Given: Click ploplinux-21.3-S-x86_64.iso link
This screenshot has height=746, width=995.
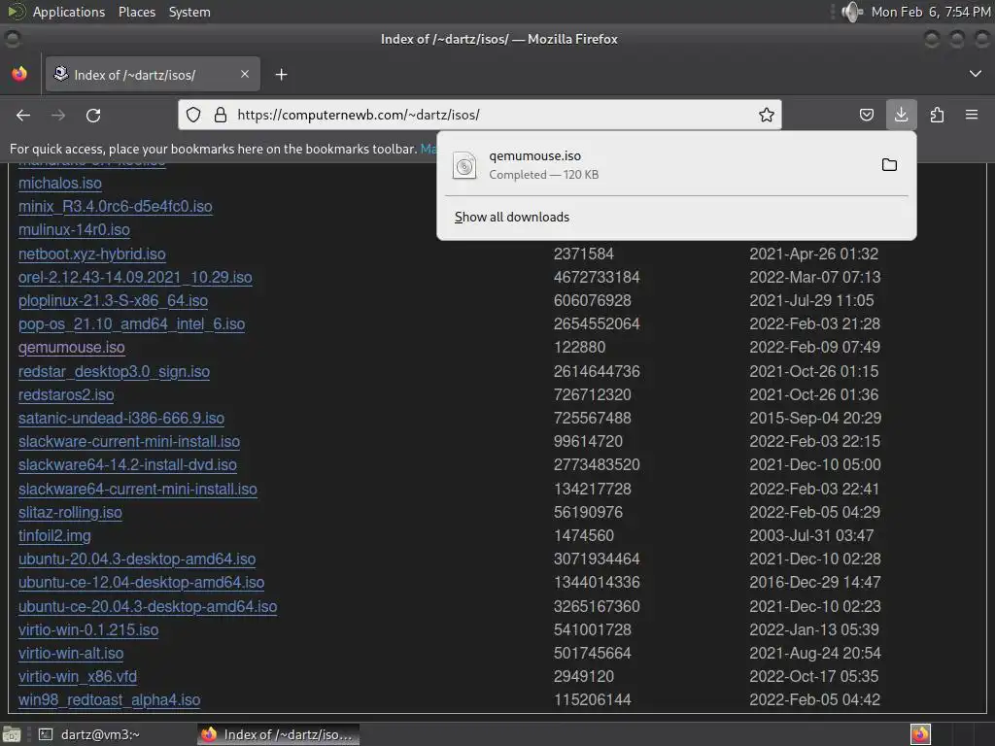Looking at the screenshot, I should 113,301.
